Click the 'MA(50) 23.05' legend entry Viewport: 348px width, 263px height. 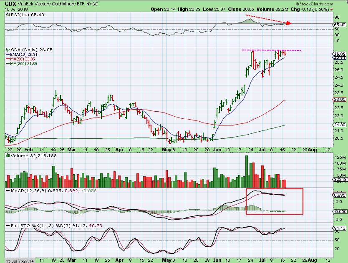click(x=23, y=59)
